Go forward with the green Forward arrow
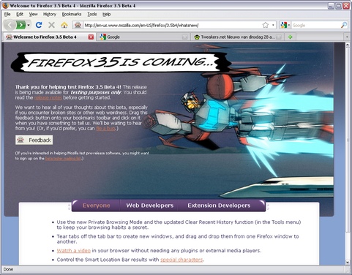The width and height of the screenshot is (352, 275). click(x=21, y=25)
